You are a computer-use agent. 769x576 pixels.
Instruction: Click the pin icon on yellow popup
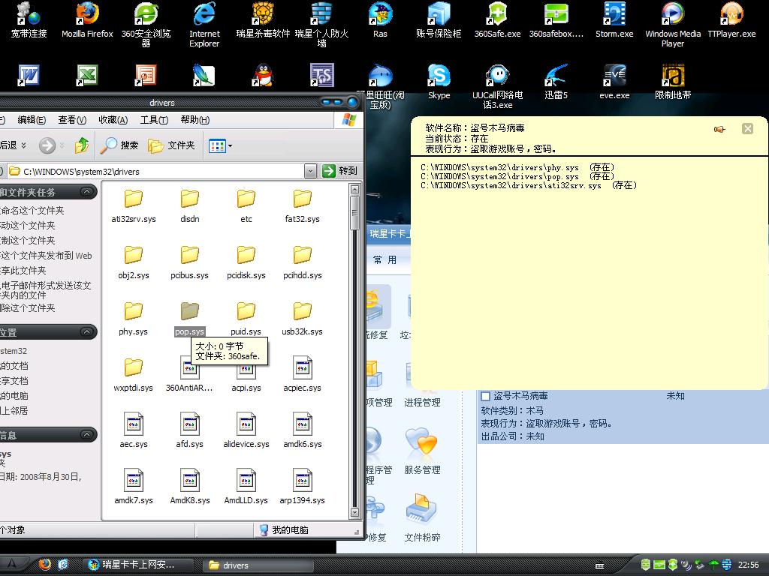coord(719,130)
